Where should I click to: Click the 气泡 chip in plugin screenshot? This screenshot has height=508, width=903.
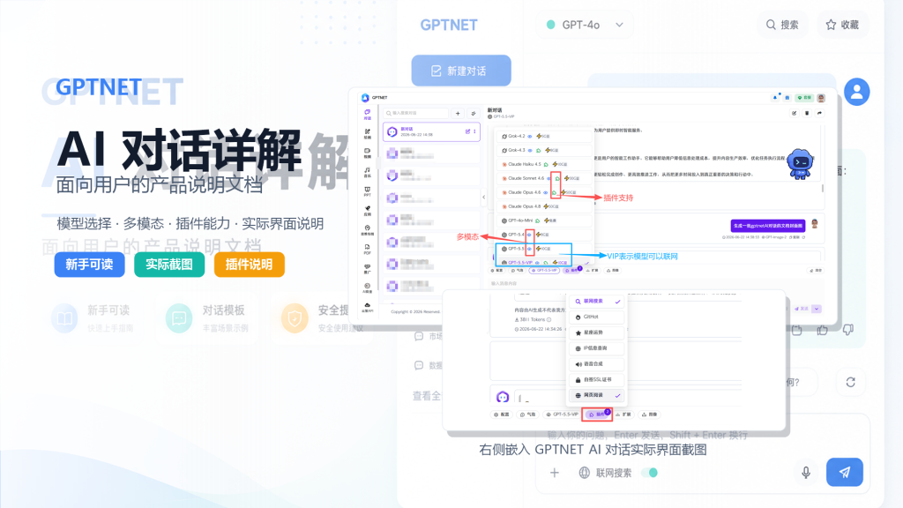point(527,415)
